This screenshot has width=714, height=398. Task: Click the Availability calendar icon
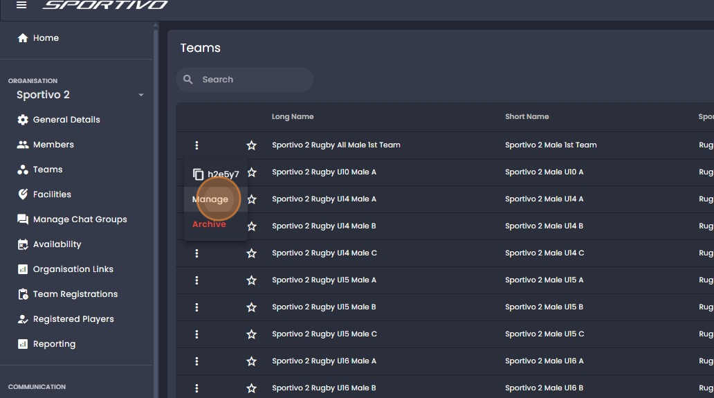(23, 244)
